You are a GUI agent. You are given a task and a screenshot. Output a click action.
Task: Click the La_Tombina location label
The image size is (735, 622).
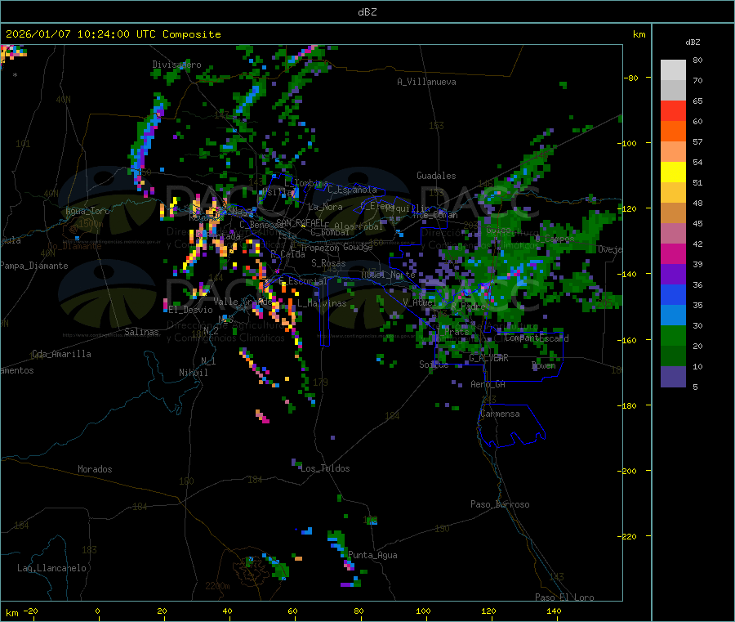(306, 182)
